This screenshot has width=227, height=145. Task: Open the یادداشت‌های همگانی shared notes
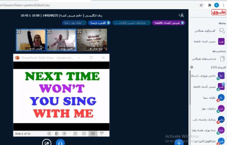point(208,59)
